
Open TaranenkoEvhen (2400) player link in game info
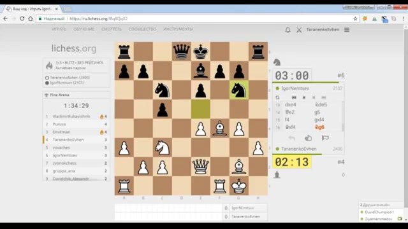[69, 78]
